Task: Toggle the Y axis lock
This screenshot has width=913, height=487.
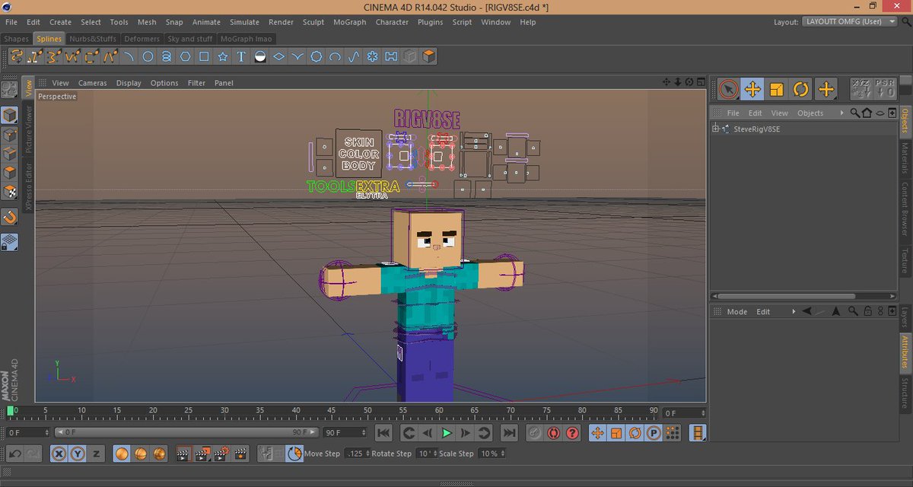Action: point(78,454)
